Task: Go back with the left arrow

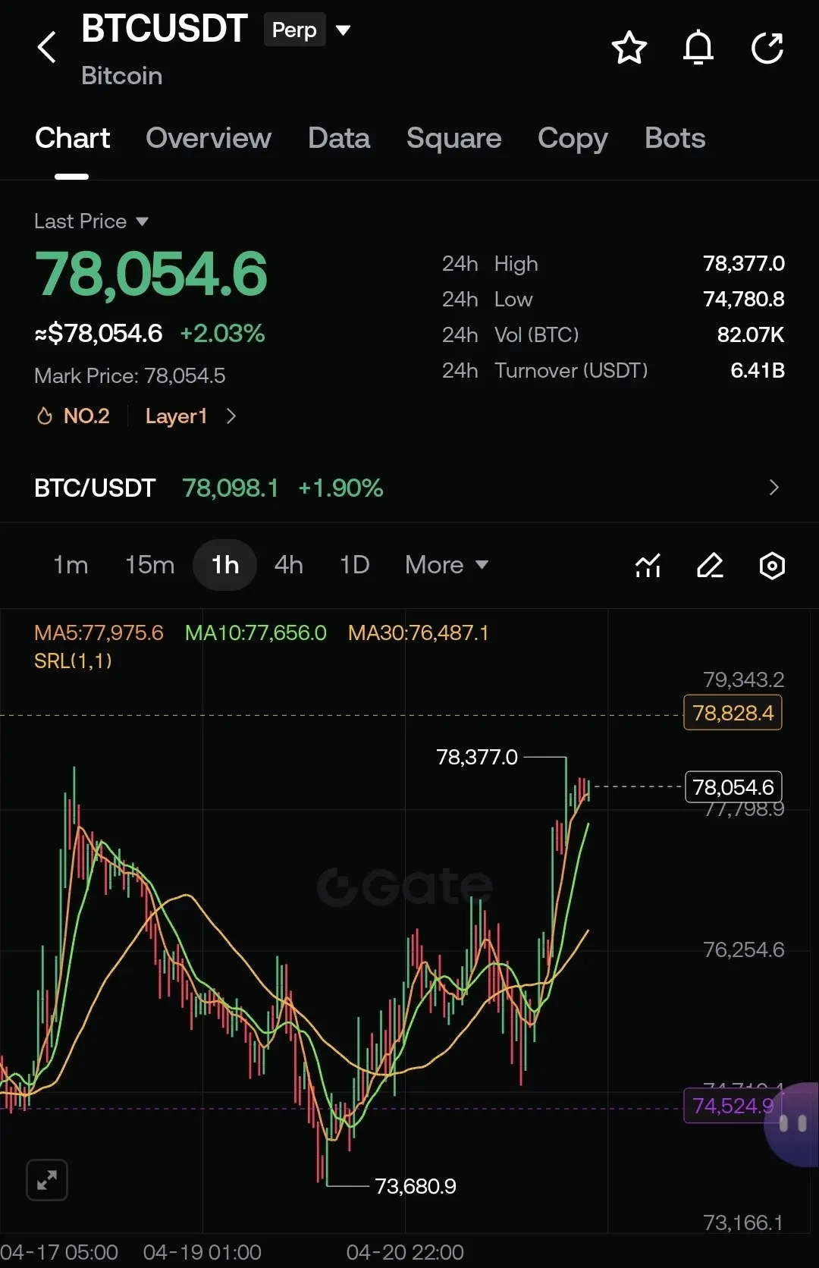Action: [x=47, y=47]
